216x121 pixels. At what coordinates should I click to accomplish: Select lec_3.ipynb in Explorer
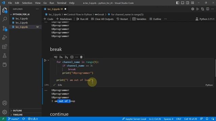[x=22, y=27]
